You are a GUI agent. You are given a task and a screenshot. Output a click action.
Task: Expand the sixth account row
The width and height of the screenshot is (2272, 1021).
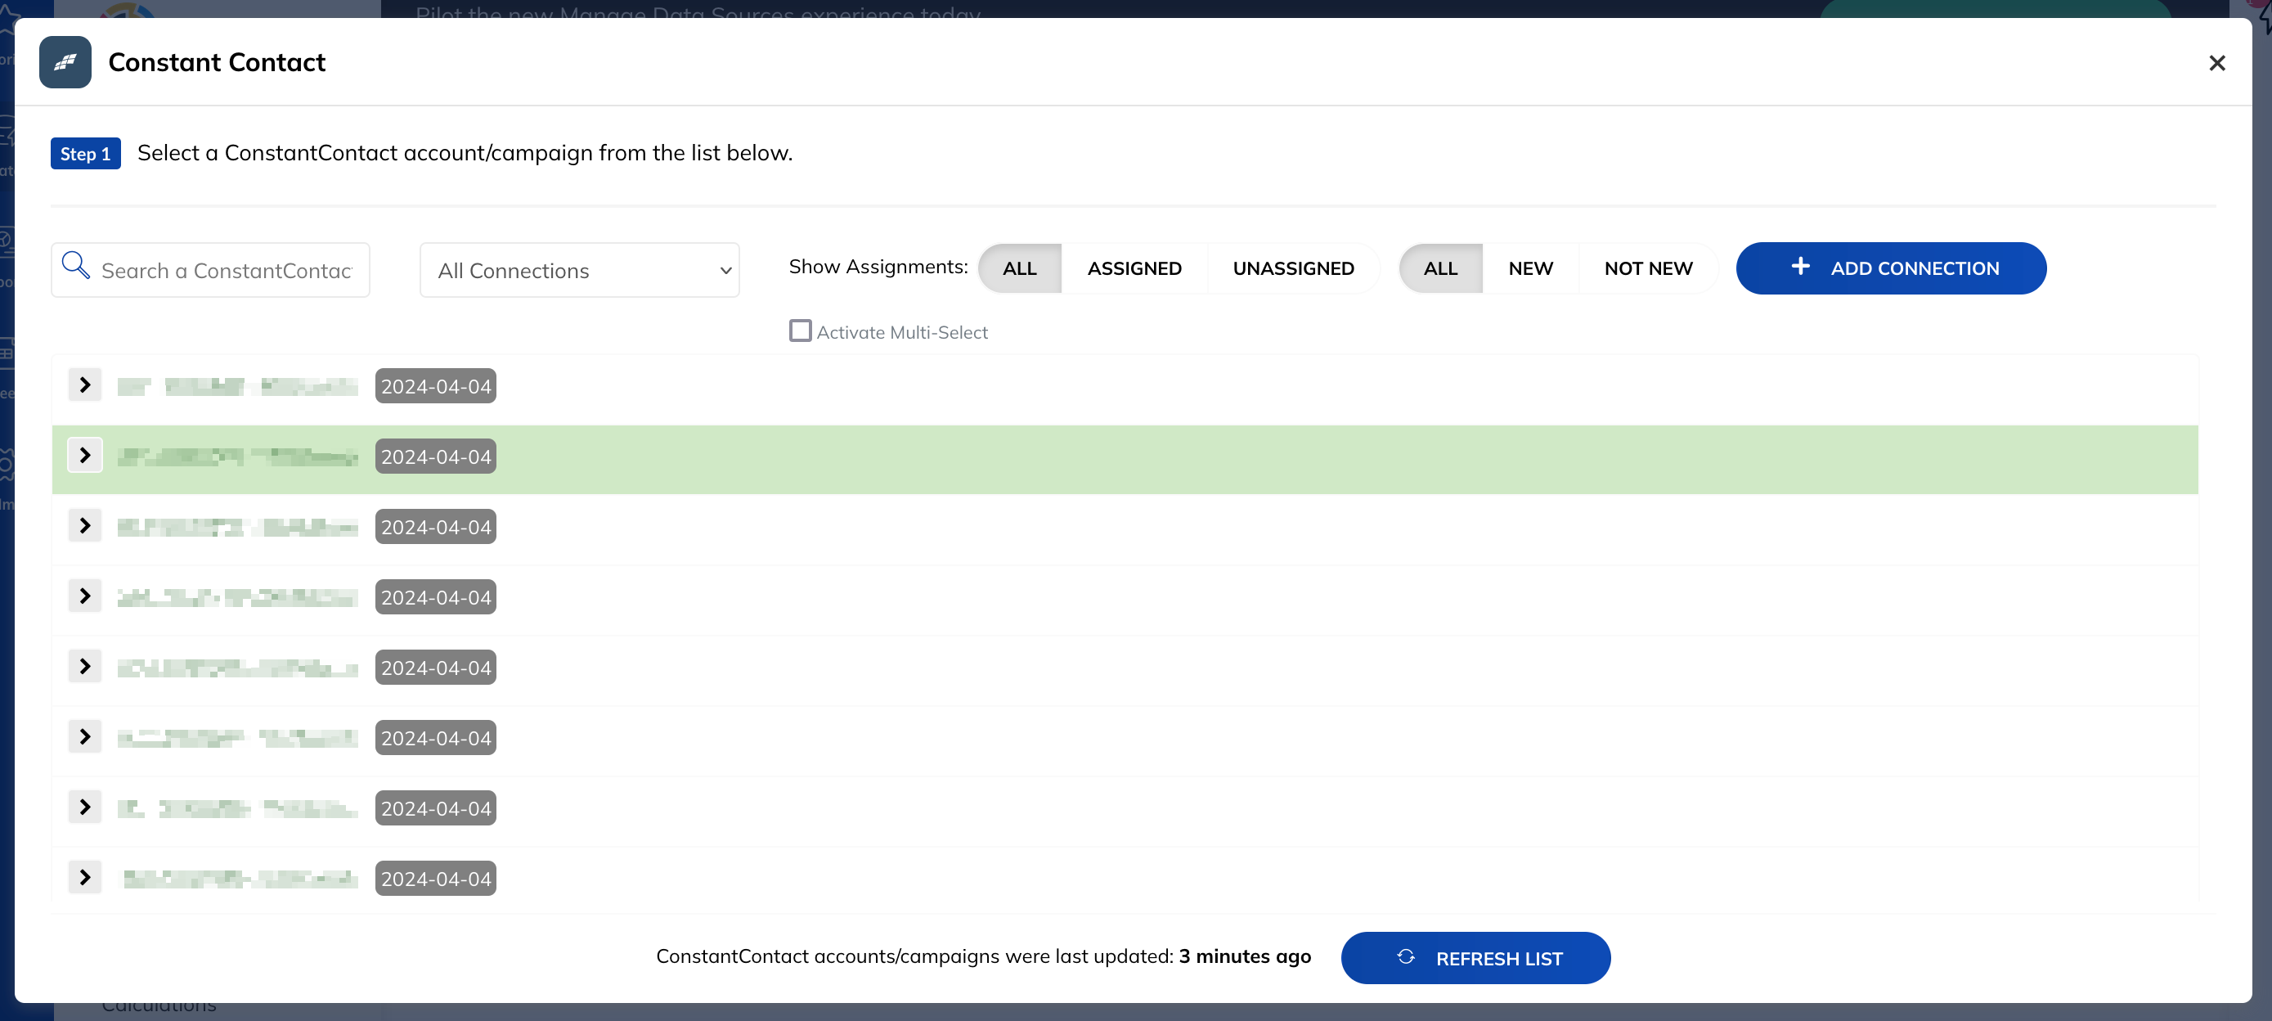click(85, 737)
